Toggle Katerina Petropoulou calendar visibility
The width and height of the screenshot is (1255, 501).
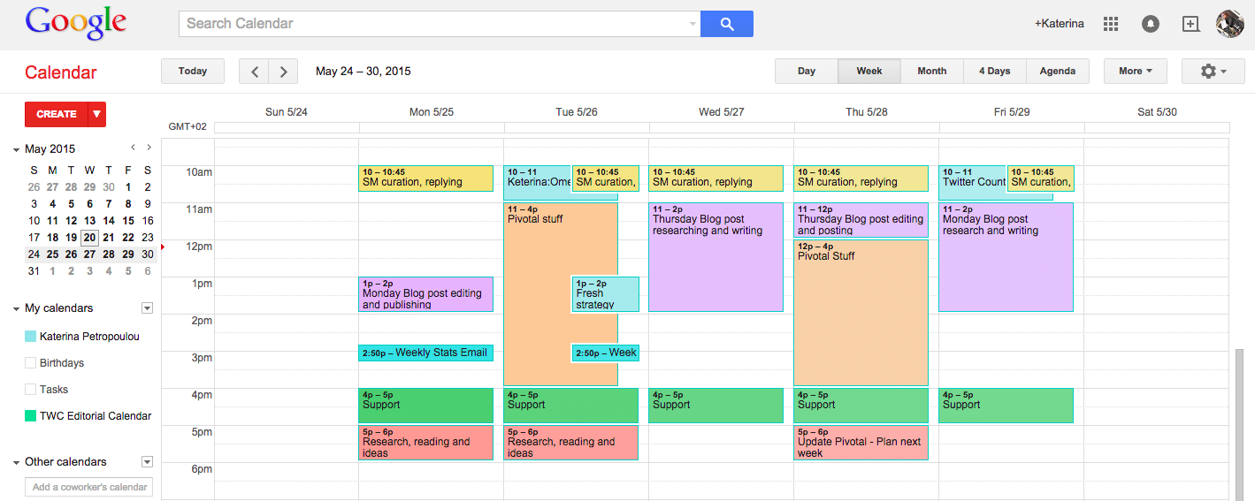click(x=31, y=337)
